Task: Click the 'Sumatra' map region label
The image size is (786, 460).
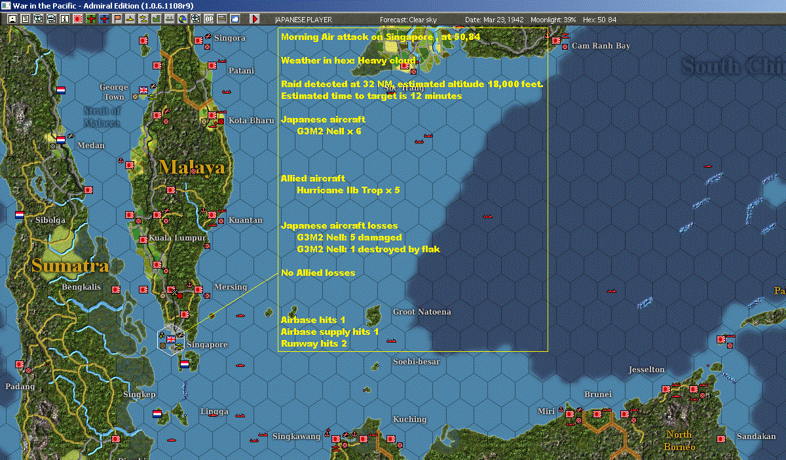Action: [x=70, y=266]
